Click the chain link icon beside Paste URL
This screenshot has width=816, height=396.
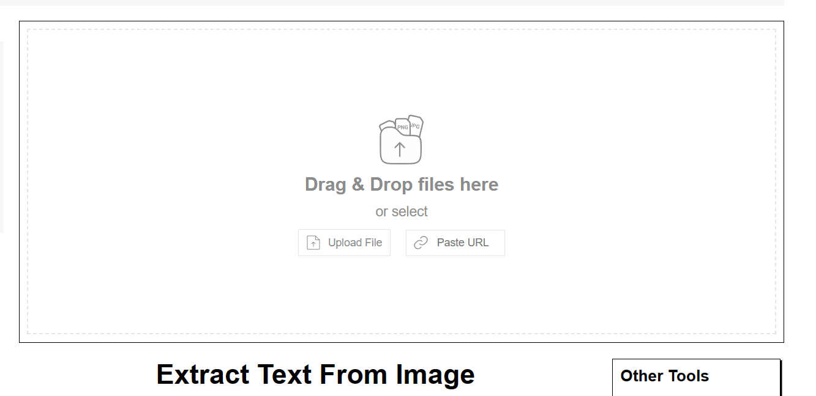coord(421,243)
